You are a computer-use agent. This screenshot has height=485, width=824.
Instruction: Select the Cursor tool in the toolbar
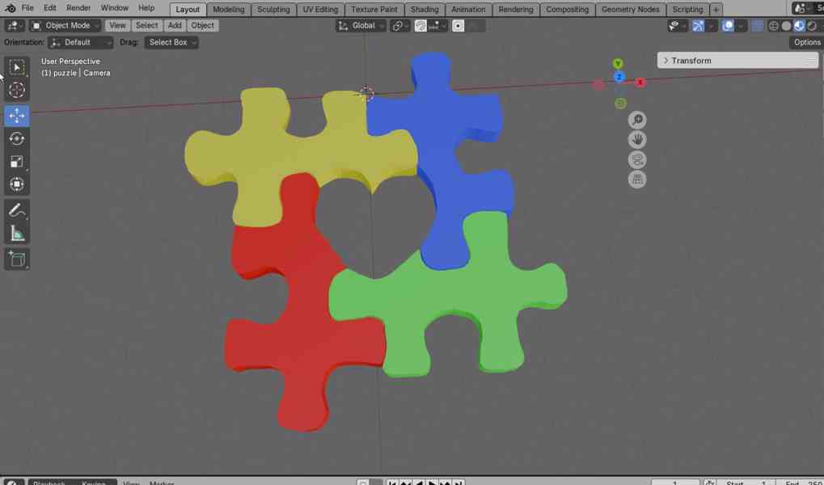pos(17,91)
